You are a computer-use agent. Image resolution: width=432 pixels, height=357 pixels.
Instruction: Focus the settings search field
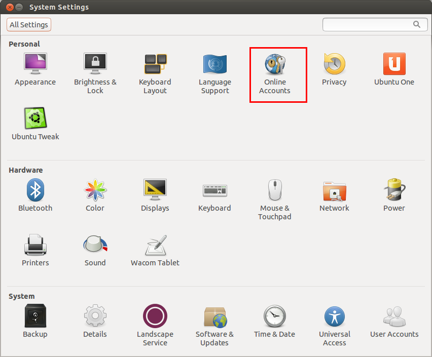375,24
